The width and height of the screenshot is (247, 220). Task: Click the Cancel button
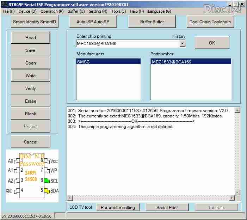click(x=31, y=142)
